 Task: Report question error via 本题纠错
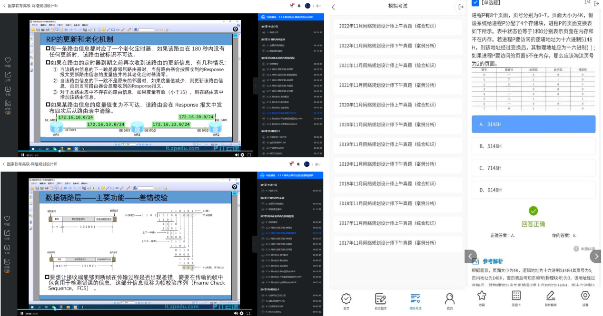[x=584, y=249]
